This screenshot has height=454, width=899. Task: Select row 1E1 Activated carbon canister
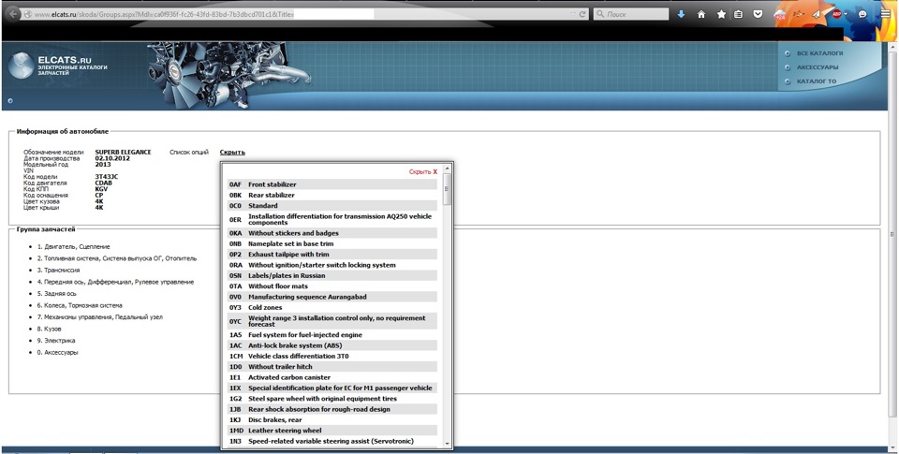[x=332, y=378]
